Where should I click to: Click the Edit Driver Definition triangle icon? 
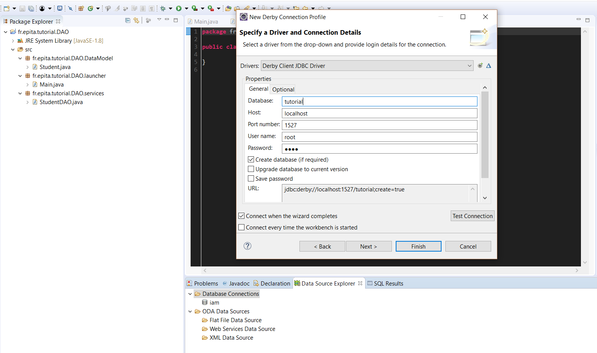click(x=489, y=66)
